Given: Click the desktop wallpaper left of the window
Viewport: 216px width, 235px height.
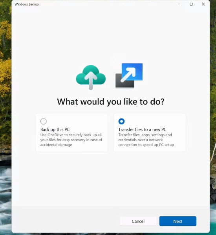Looking at the screenshot, I should (5, 105).
